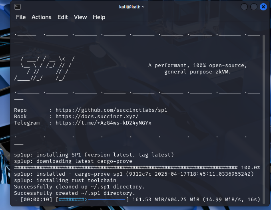Open the t.me Telegram link
The image size is (271, 210).
click(104, 123)
